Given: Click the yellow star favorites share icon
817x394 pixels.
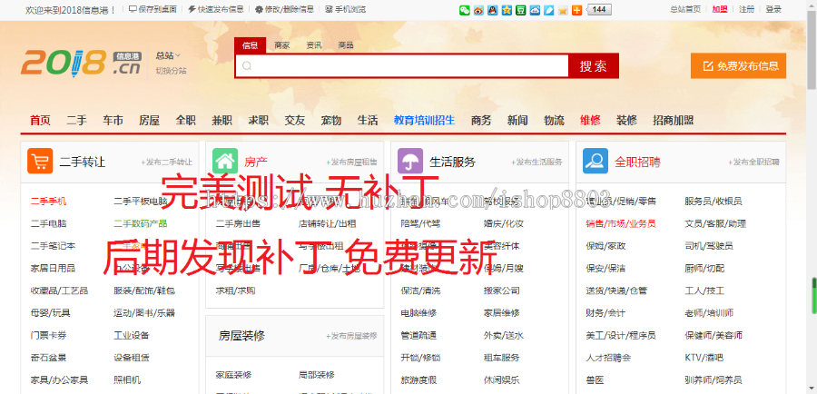Looking at the screenshot, I should 563,10.
